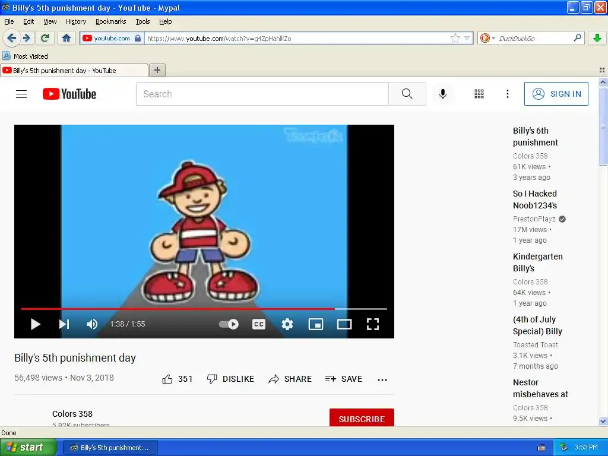This screenshot has width=608, height=456.
Task: Click the YouTube search magnifier button
Action: pyautogui.click(x=407, y=94)
